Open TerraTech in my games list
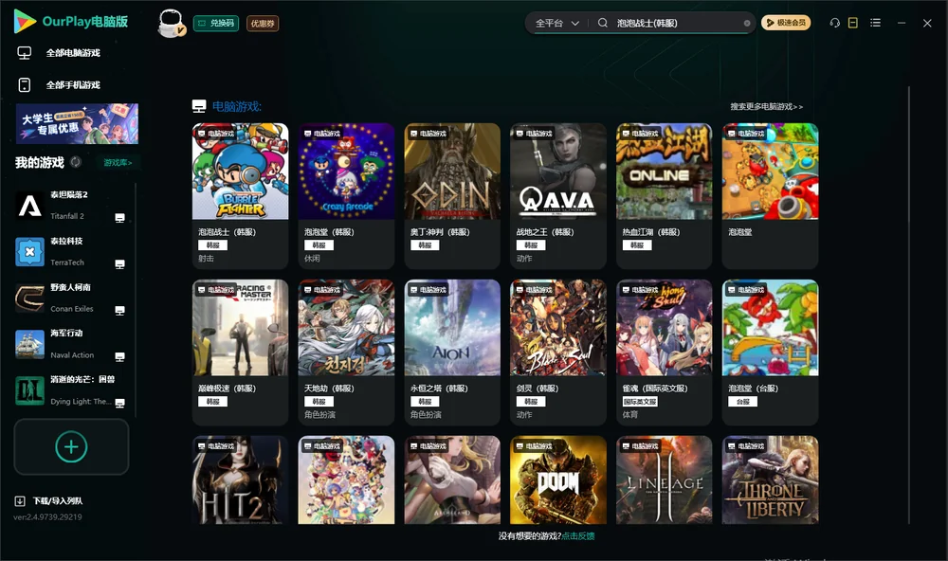Screen dimensions: 948x561 [69, 252]
